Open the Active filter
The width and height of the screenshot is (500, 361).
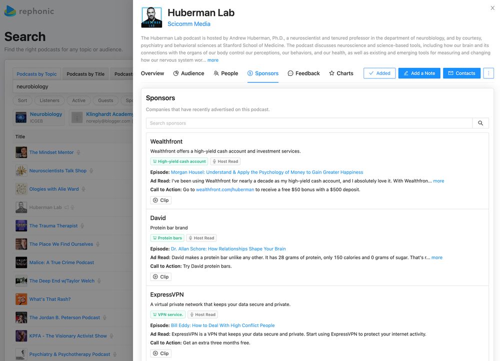79,100
